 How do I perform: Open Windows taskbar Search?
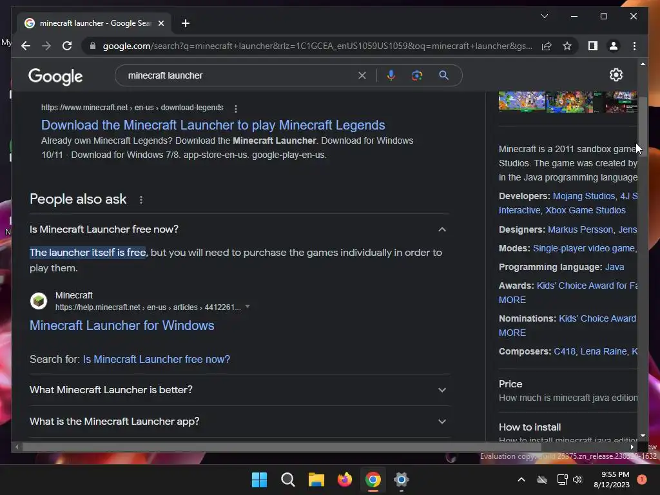point(288,480)
